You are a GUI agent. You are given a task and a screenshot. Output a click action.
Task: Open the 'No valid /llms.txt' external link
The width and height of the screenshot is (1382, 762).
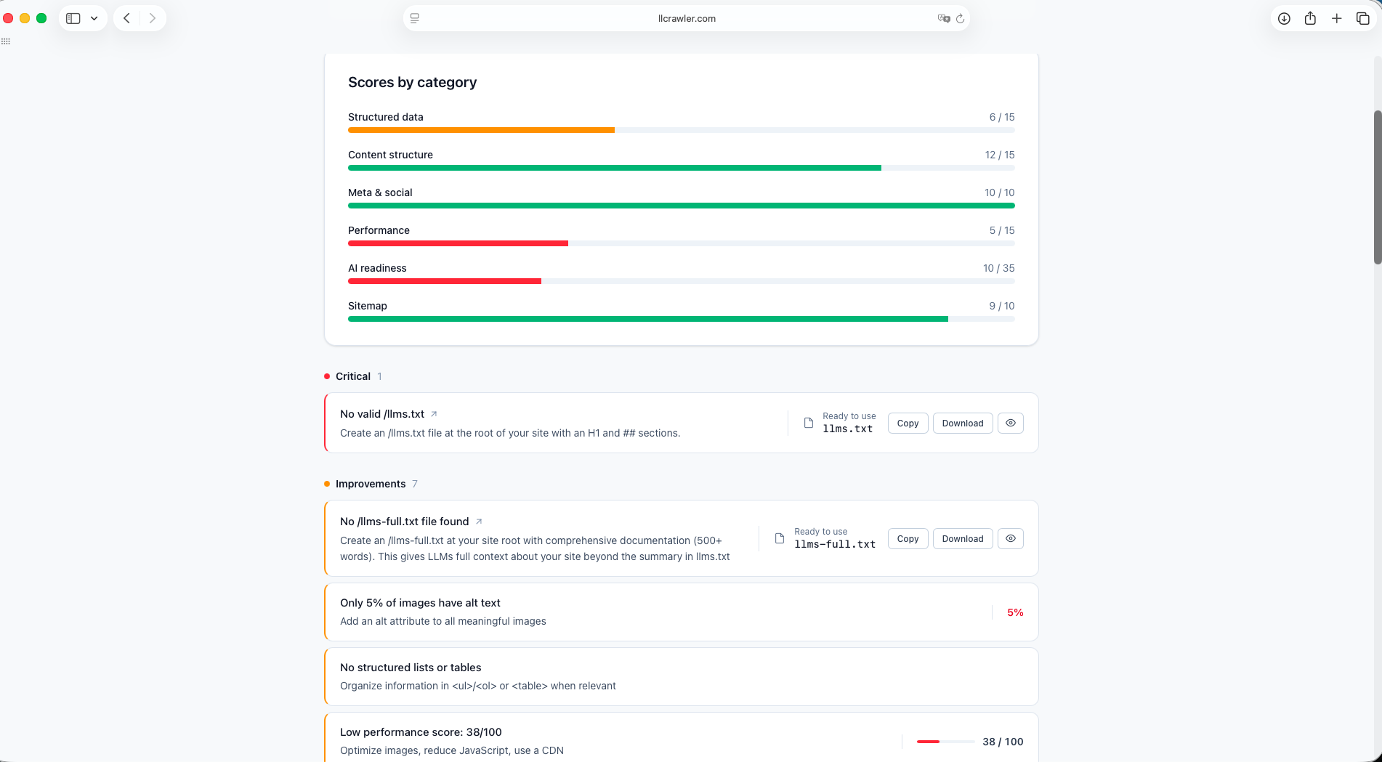pyautogui.click(x=434, y=414)
